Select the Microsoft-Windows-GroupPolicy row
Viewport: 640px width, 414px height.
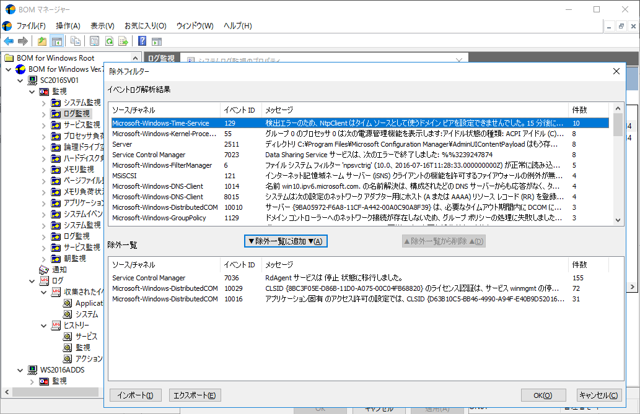pyautogui.click(x=359, y=218)
